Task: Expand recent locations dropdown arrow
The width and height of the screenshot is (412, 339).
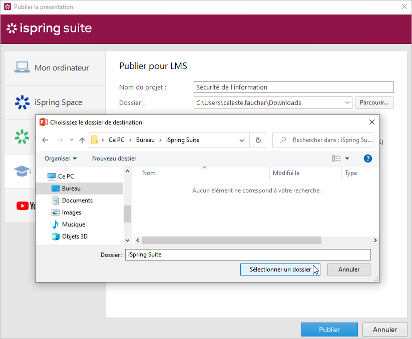Action: point(72,140)
